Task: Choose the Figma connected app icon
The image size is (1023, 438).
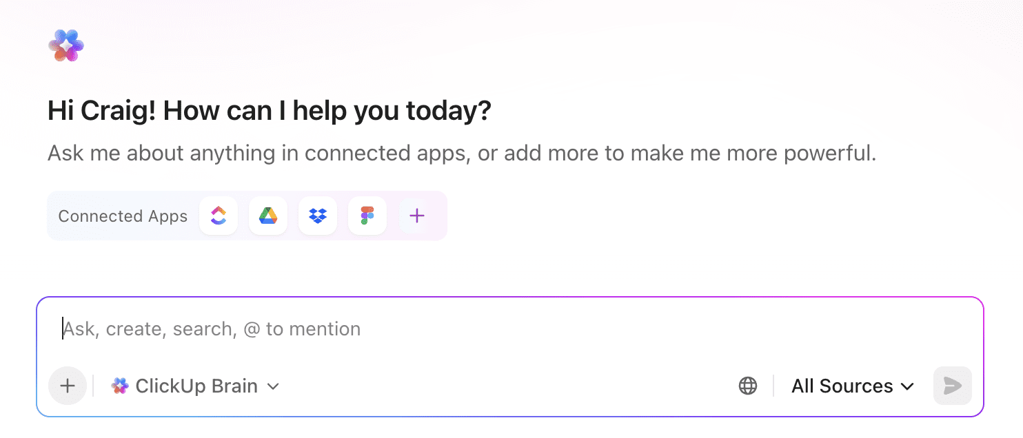Action: click(367, 216)
